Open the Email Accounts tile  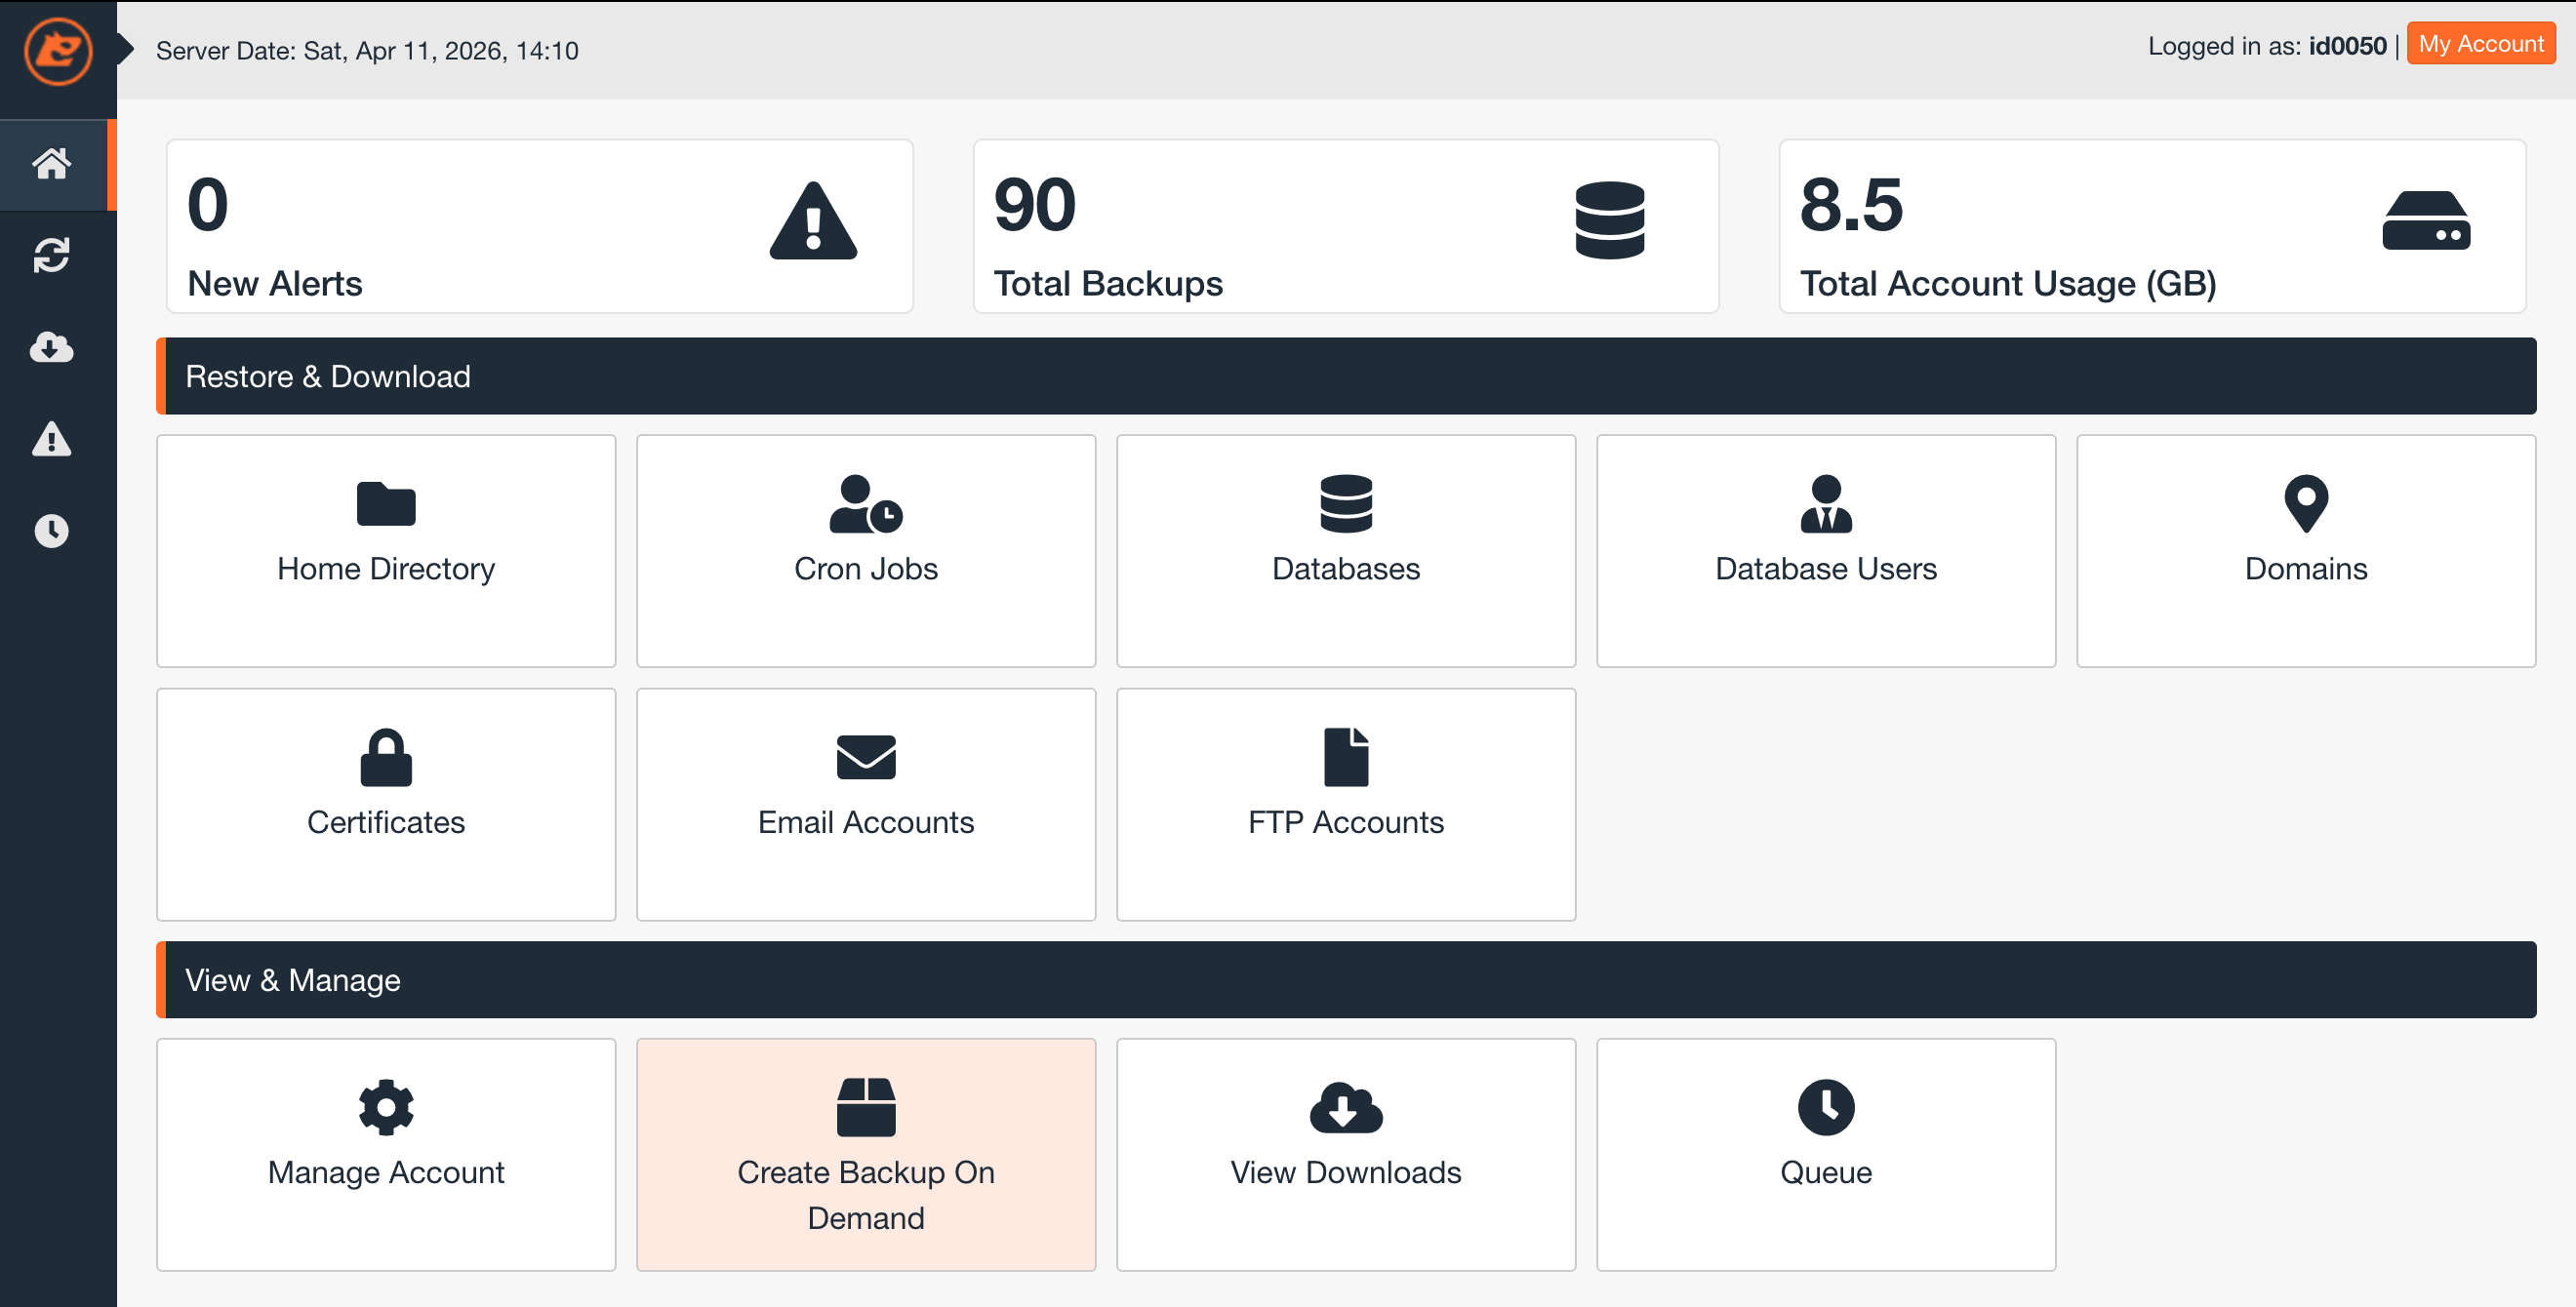(866, 805)
